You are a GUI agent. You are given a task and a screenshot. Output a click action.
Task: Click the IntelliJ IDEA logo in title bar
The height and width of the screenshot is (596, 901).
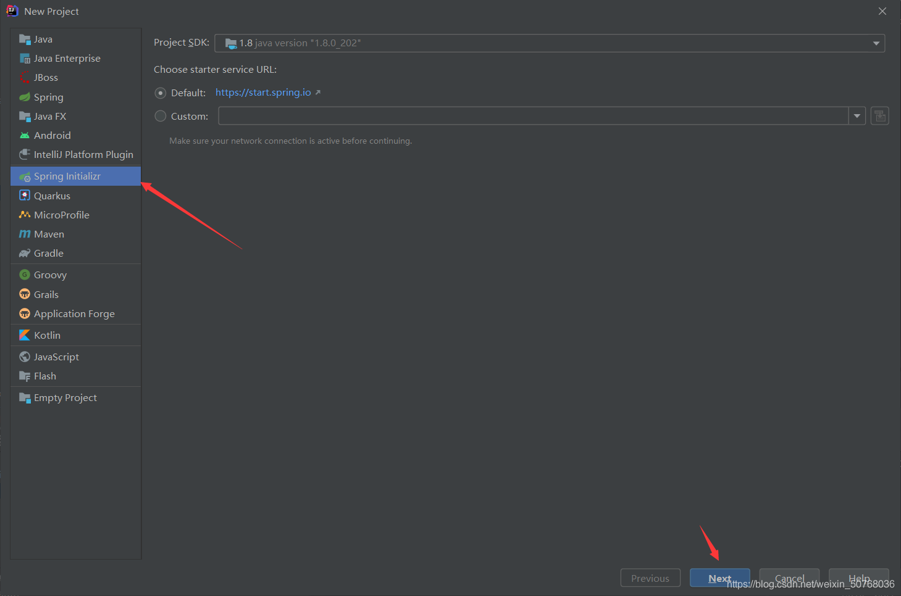pyautogui.click(x=12, y=11)
